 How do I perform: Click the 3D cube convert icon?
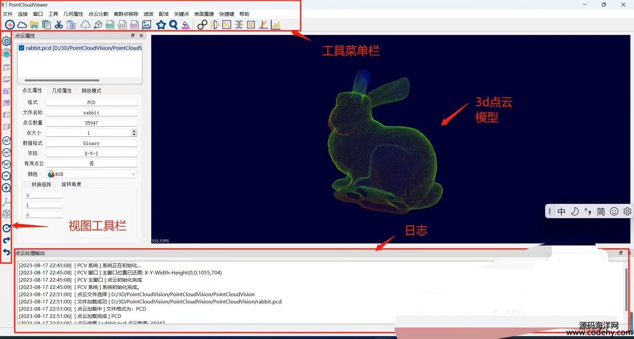(x=98, y=25)
